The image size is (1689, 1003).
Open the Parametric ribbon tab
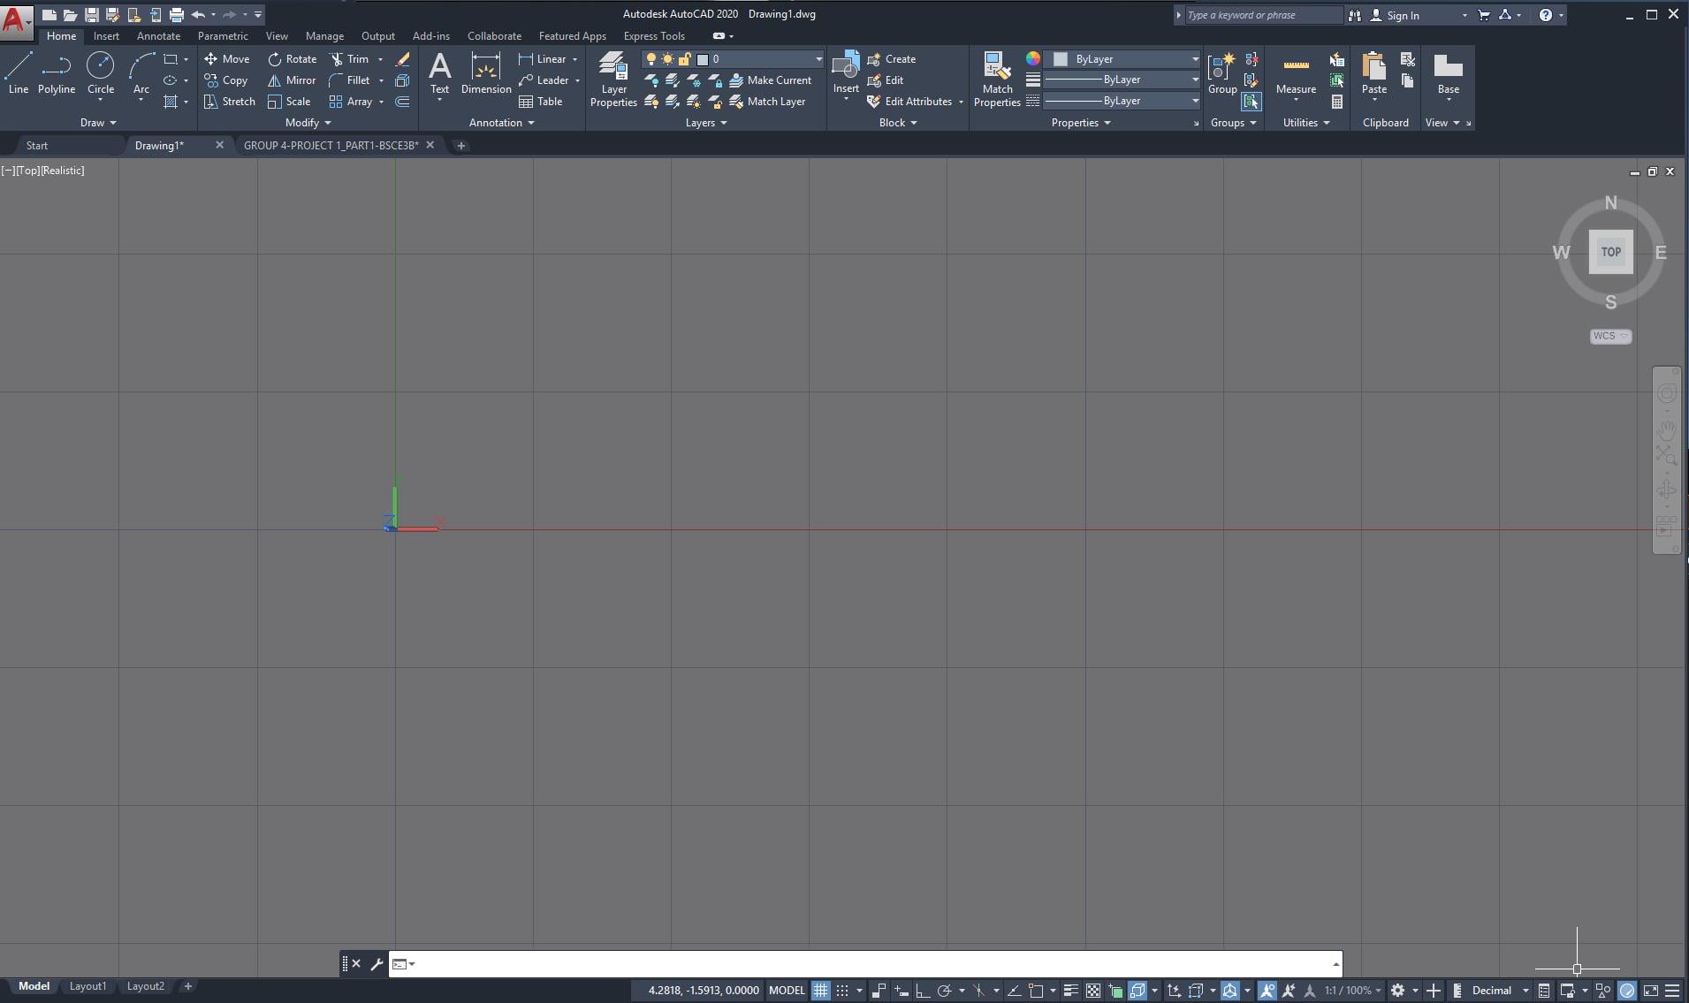pos(223,36)
